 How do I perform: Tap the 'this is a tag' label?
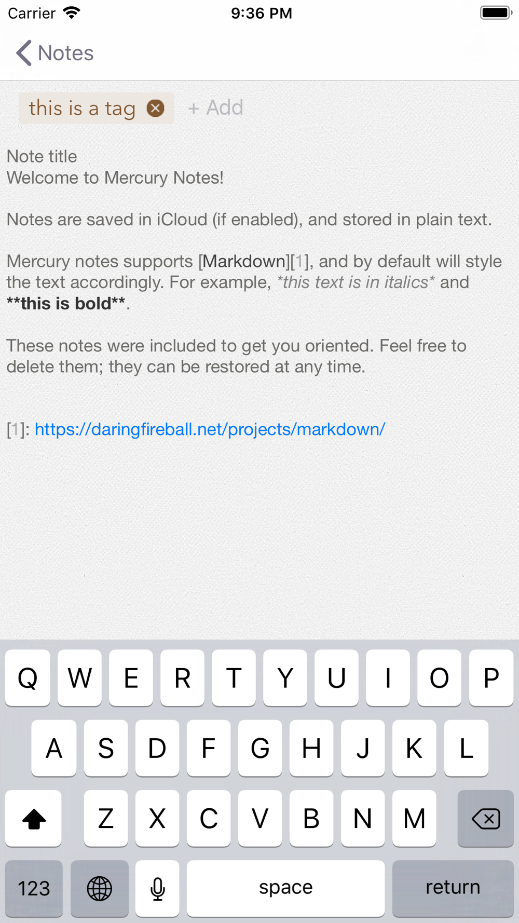click(82, 108)
